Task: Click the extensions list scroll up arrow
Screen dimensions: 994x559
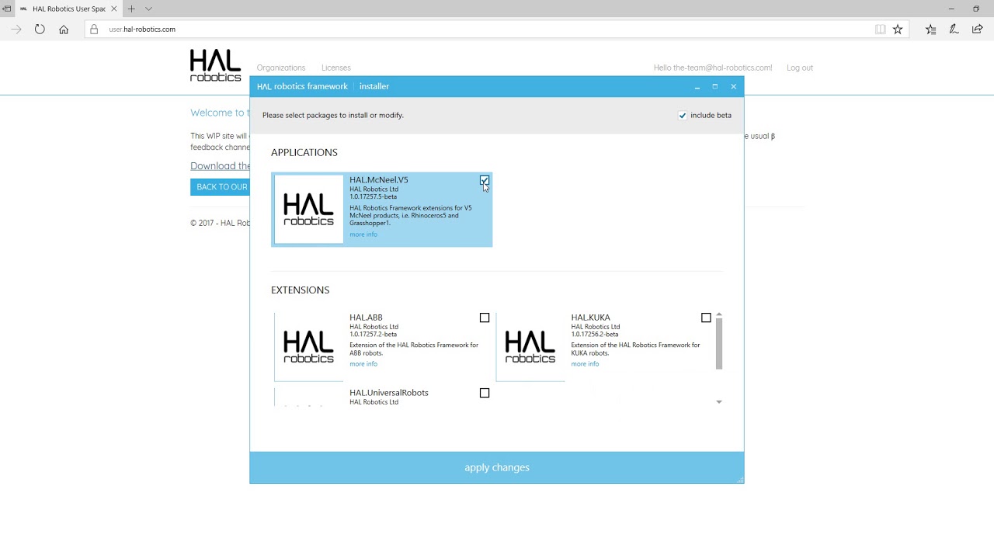Action: 719,314
